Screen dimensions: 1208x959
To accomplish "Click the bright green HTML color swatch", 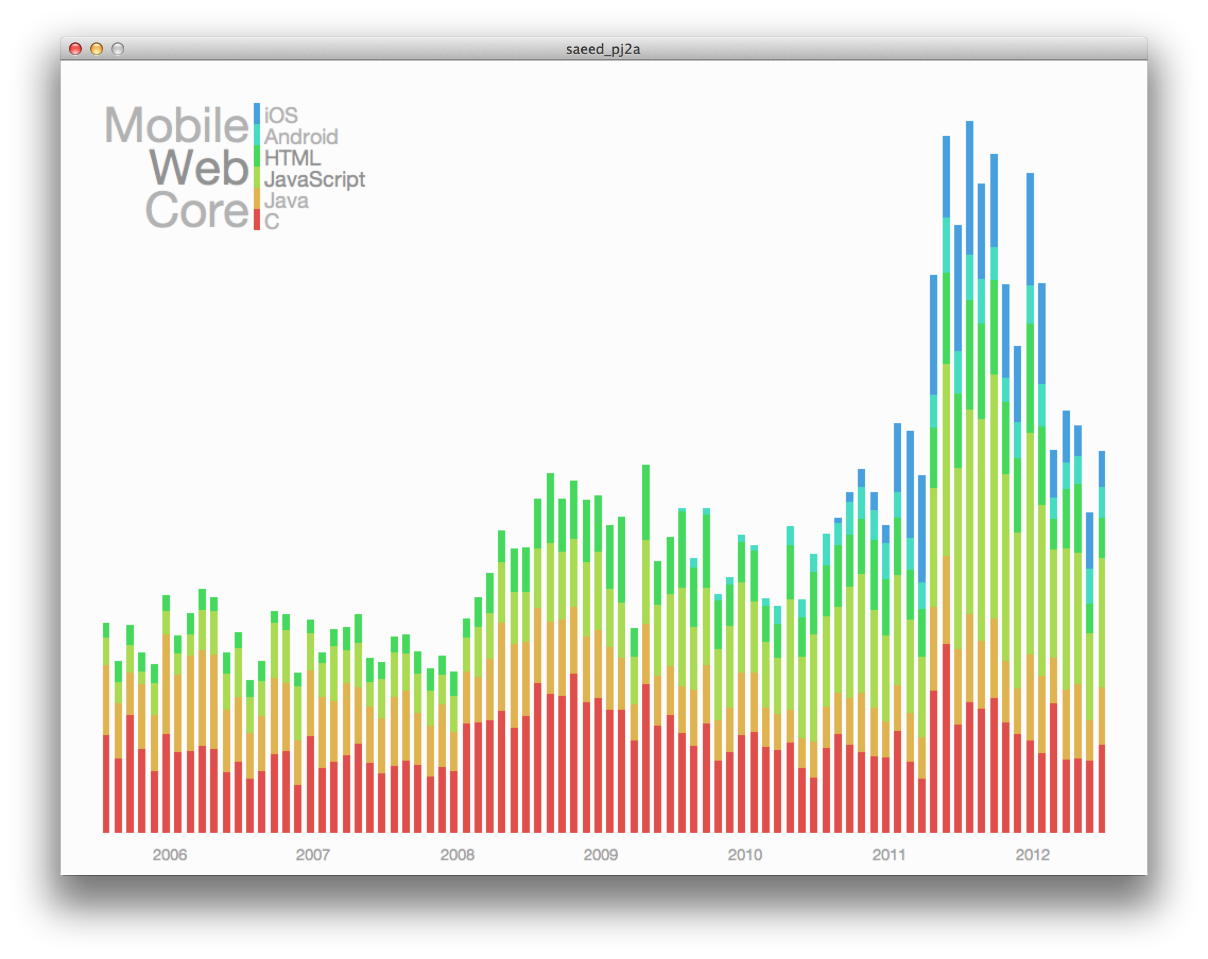I will tap(256, 155).
